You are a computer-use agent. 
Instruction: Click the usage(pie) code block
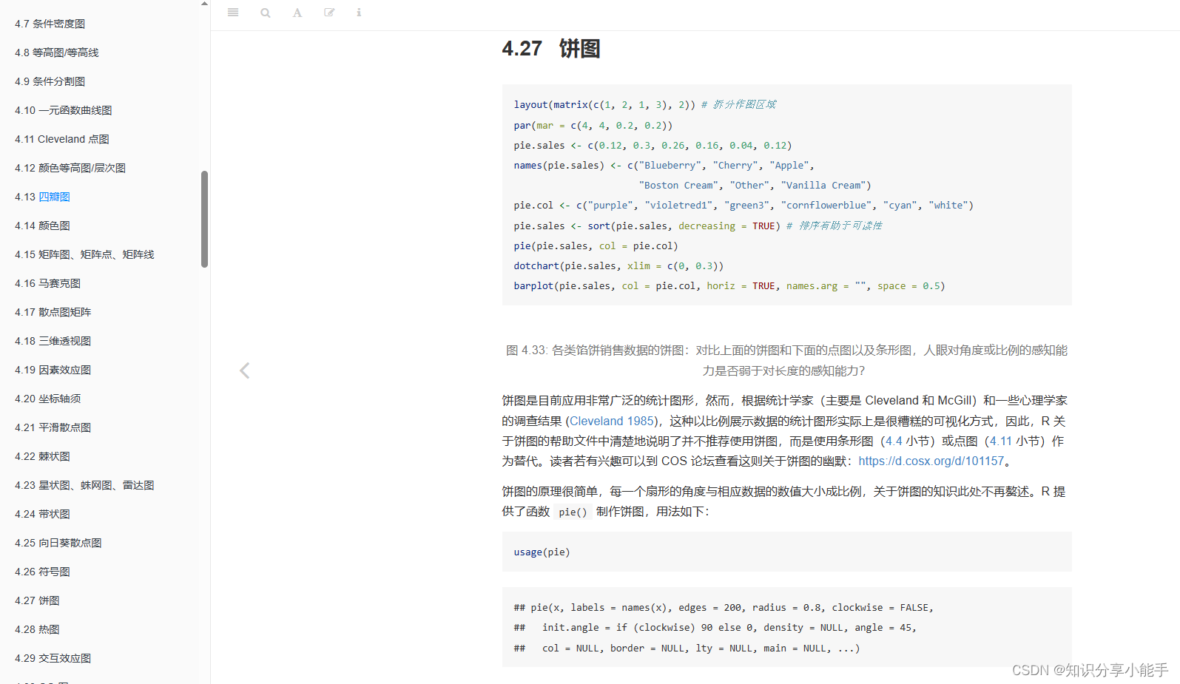[x=786, y=552]
